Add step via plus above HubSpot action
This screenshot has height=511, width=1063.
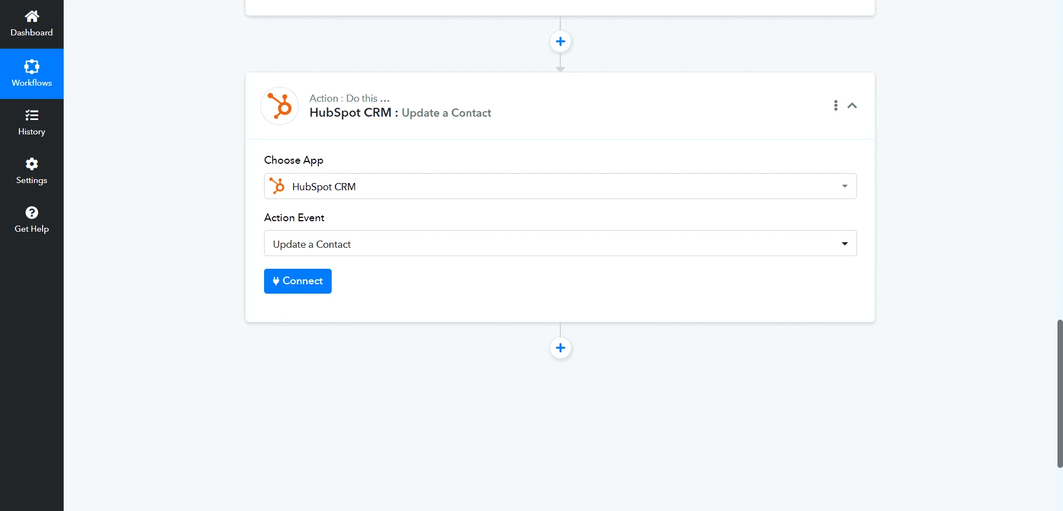560,41
